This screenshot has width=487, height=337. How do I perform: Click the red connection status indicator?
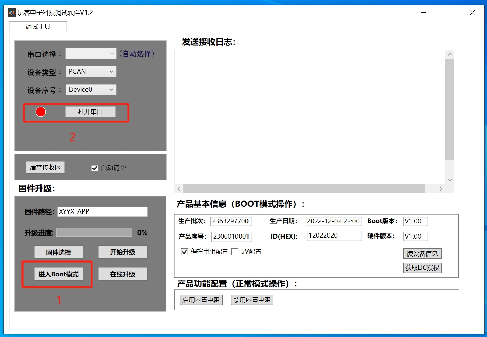point(41,112)
